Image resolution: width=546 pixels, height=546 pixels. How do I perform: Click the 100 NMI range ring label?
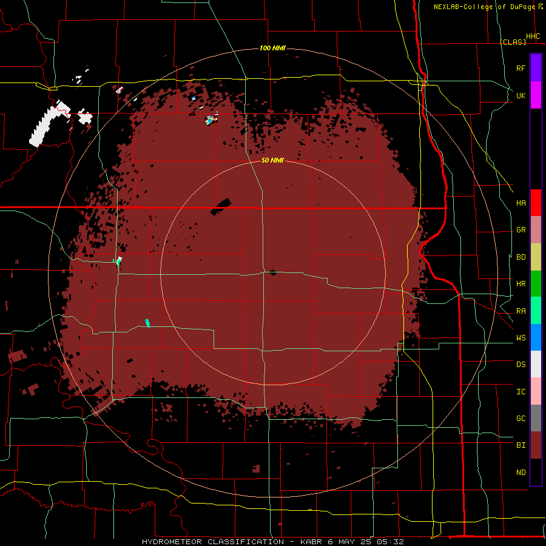coord(272,48)
